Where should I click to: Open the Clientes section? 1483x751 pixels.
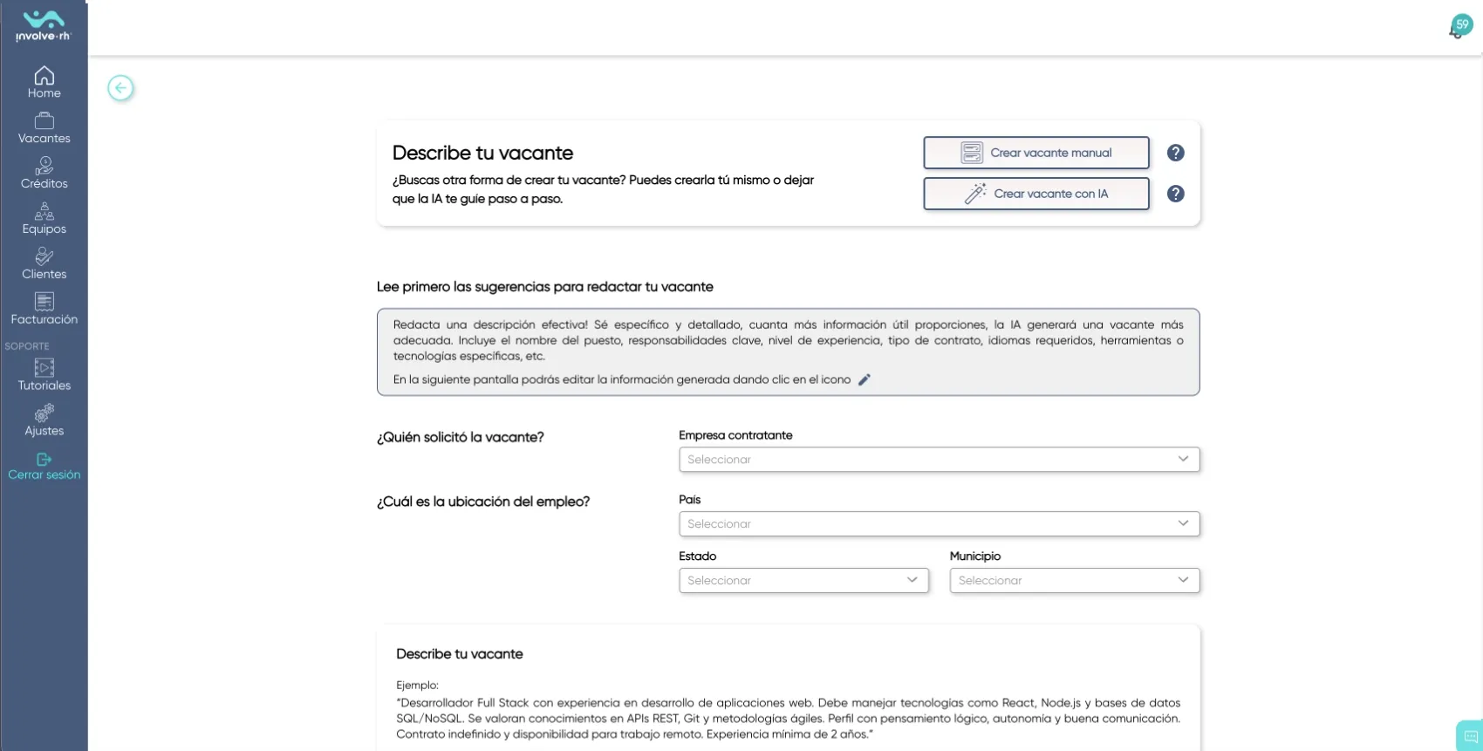point(44,264)
